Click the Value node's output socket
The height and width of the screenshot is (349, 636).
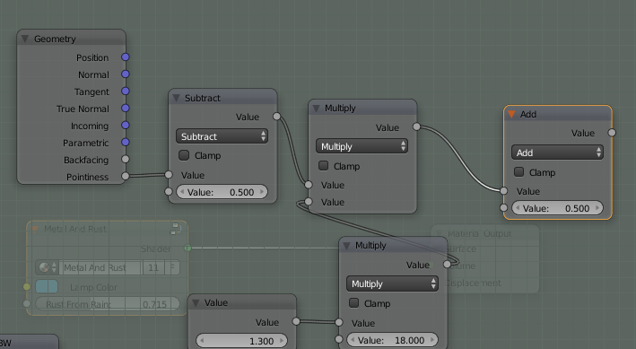296,321
